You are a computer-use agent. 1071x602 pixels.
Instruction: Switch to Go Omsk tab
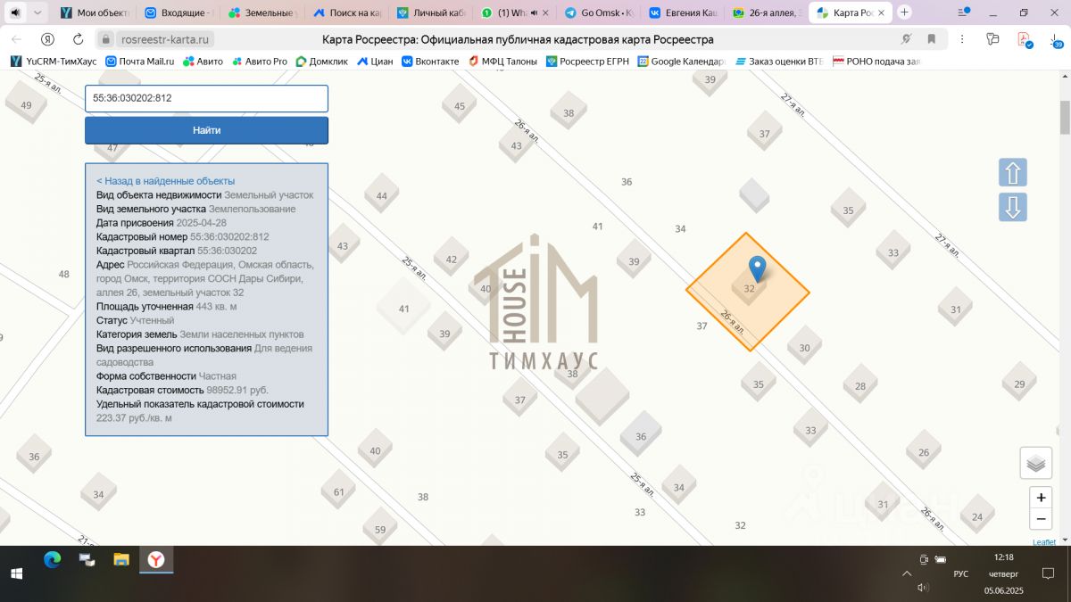click(x=599, y=13)
